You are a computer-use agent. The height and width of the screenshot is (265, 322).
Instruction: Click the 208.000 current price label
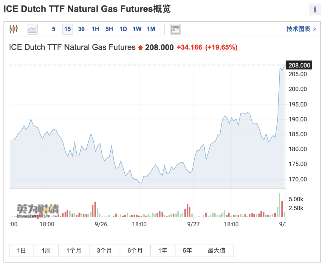299,65
